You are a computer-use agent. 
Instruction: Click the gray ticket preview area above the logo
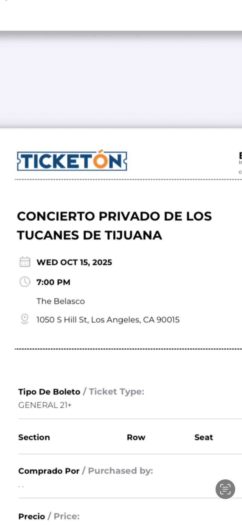(121, 79)
